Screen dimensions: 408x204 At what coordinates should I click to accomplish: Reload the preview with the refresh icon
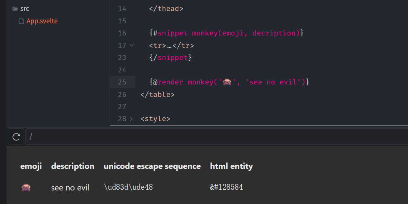tap(16, 137)
